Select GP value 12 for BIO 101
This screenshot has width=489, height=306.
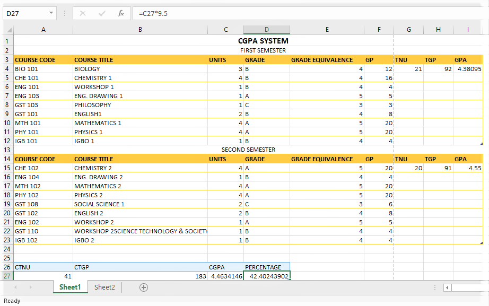click(x=379, y=69)
